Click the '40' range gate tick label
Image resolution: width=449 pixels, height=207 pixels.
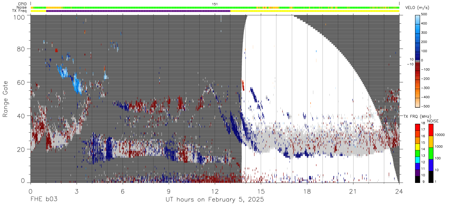click(20, 116)
